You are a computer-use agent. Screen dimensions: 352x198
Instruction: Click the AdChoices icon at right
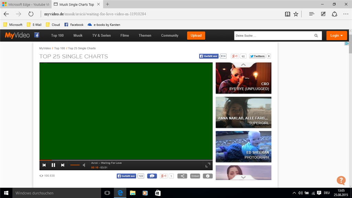[346, 43]
